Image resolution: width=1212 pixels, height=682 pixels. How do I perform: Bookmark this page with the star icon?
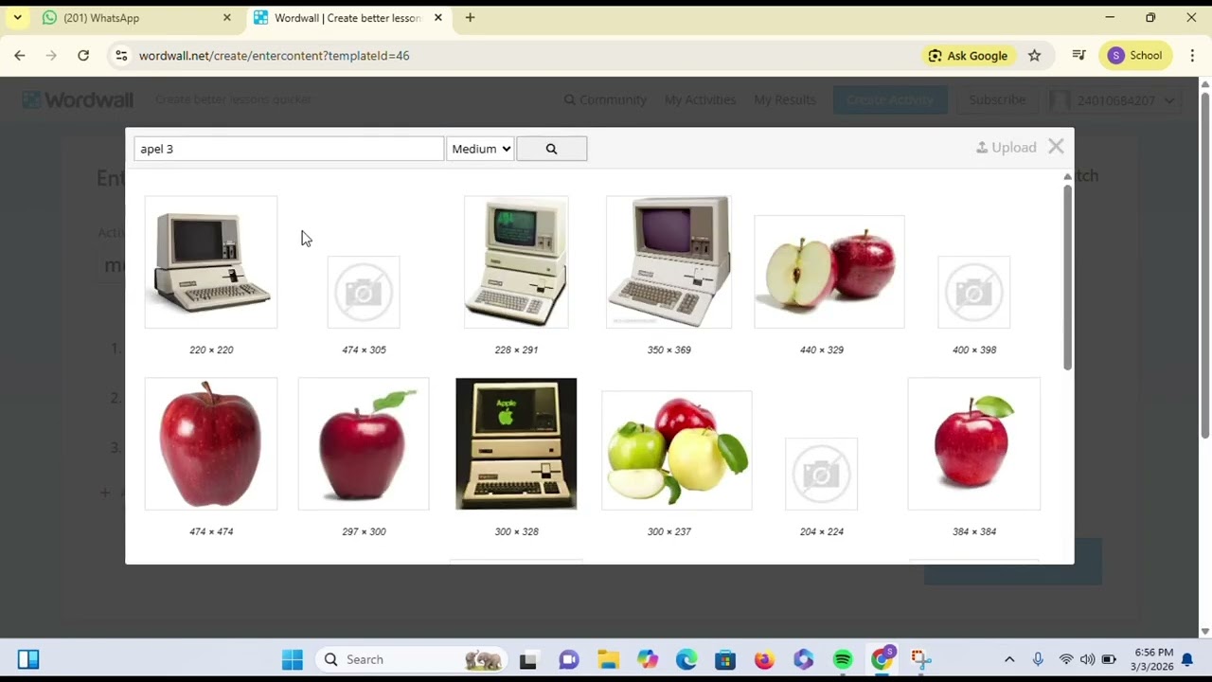pyautogui.click(x=1035, y=56)
